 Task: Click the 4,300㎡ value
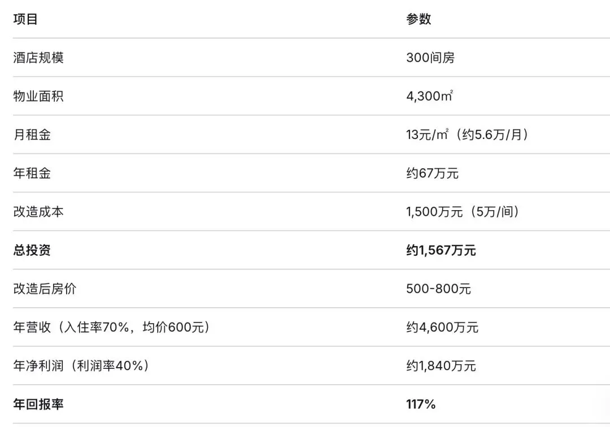tap(429, 96)
